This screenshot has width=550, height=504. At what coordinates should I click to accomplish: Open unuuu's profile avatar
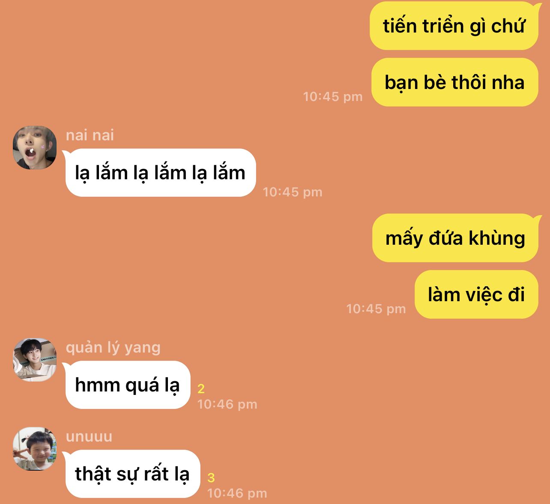pos(35,449)
